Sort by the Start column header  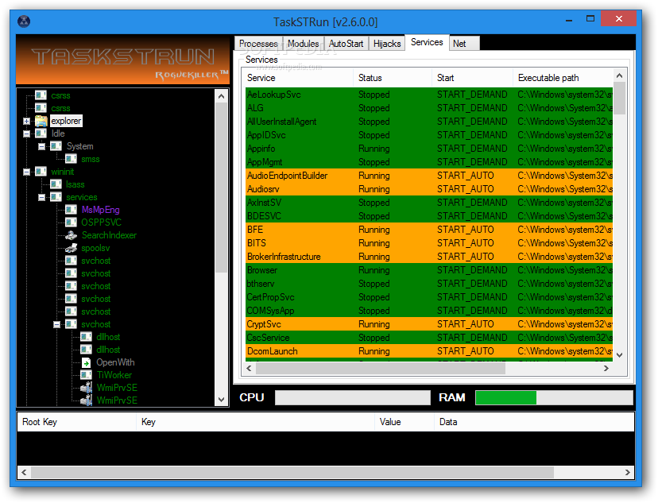[472, 78]
